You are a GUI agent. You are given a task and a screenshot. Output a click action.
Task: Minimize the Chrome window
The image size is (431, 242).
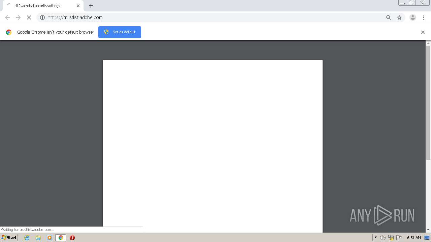click(x=403, y=3)
